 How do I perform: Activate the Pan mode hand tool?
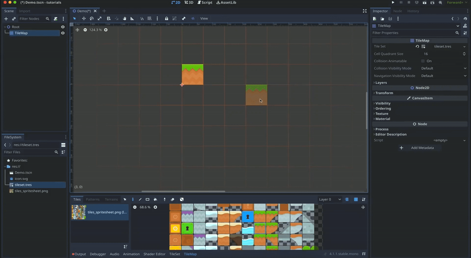[124, 18]
